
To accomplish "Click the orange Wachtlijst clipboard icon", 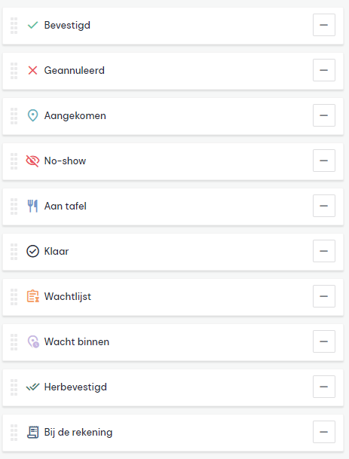I will tap(33, 296).
